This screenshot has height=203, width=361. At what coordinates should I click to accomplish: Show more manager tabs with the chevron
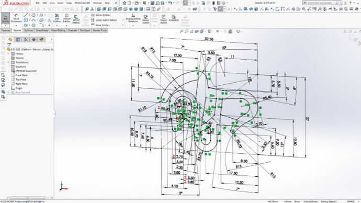tap(52, 39)
